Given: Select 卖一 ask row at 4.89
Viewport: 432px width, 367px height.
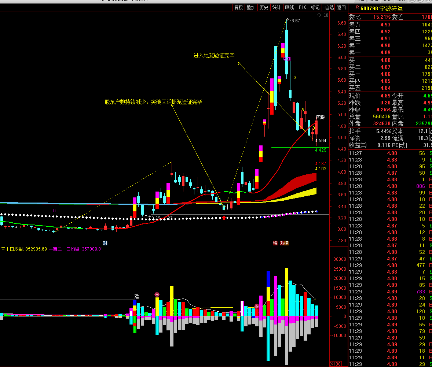Looking at the screenshot, I should click(390, 52).
